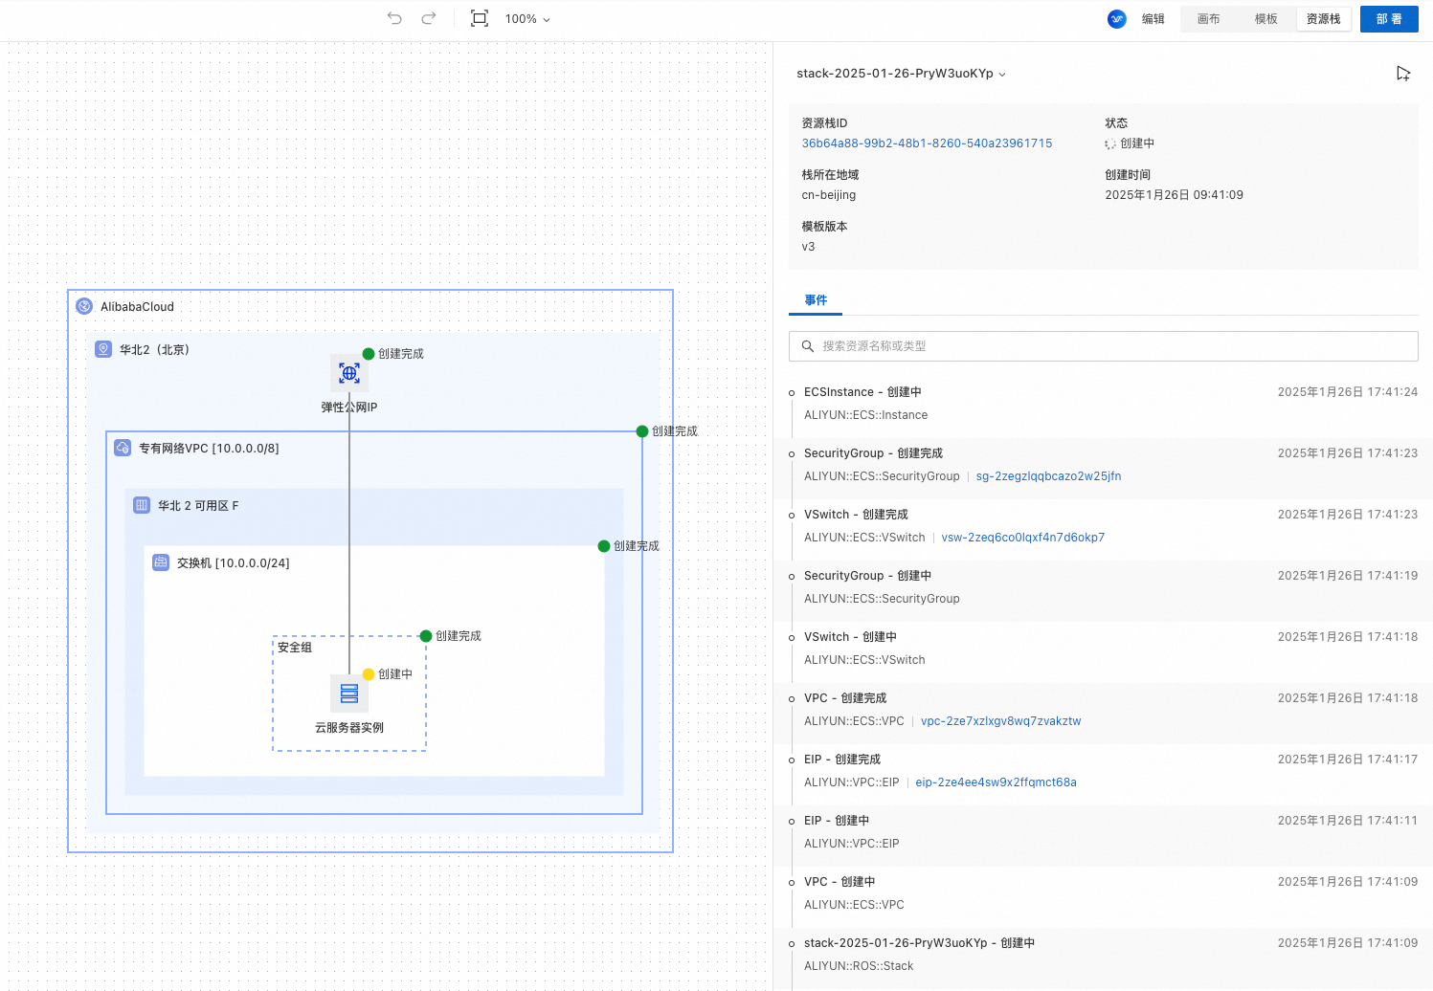Click the resource name search field
The width and height of the screenshot is (1433, 991).
pyautogui.click(x=1103, y=346)
